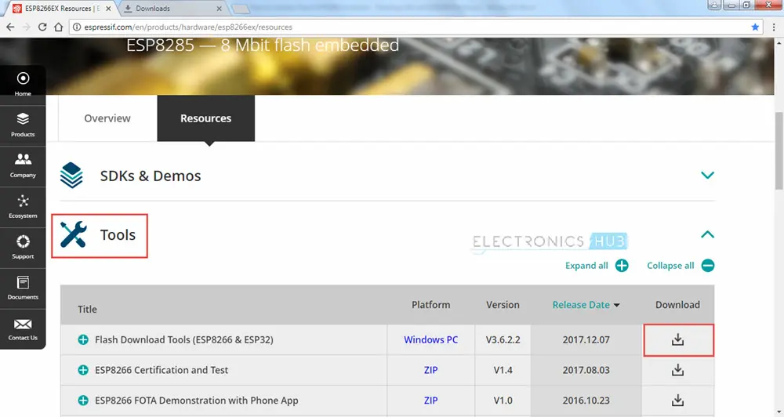Bookmark this page with star icon
The width and height of the screenshot is (784, 417).
point(755,27)
